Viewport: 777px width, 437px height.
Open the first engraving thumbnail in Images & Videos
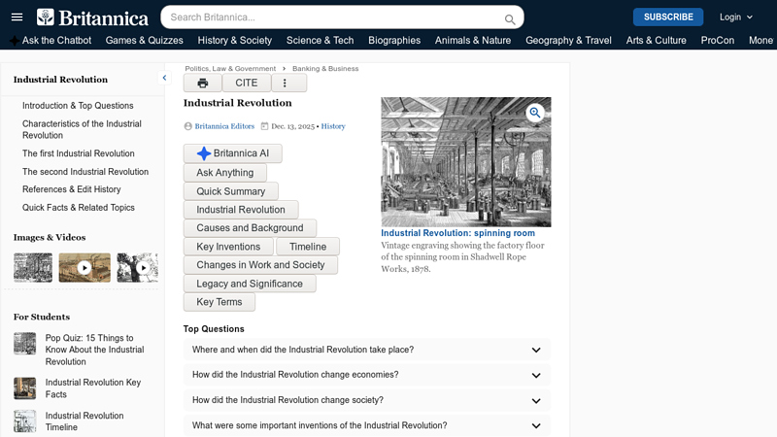pyautogui.click(x=33, y=268)
